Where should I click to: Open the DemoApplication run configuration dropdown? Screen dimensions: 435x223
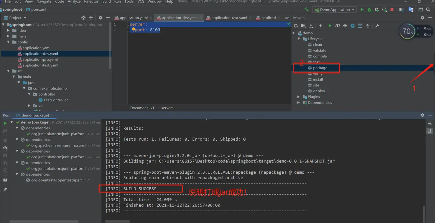click(x=334, y=9)
